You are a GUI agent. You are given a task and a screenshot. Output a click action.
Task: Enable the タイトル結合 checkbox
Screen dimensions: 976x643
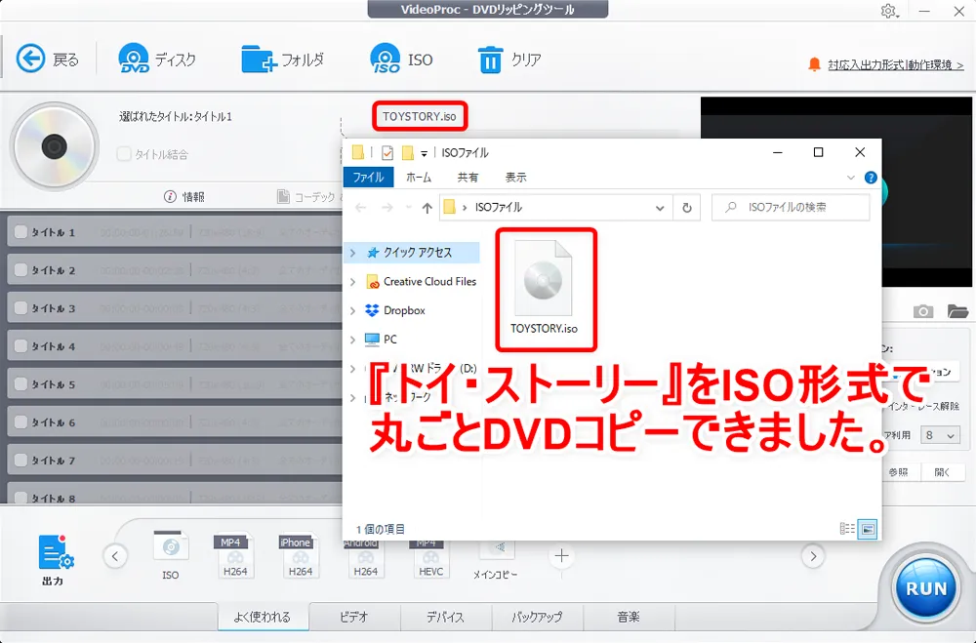pyautogui.click(x=123, y=154)
